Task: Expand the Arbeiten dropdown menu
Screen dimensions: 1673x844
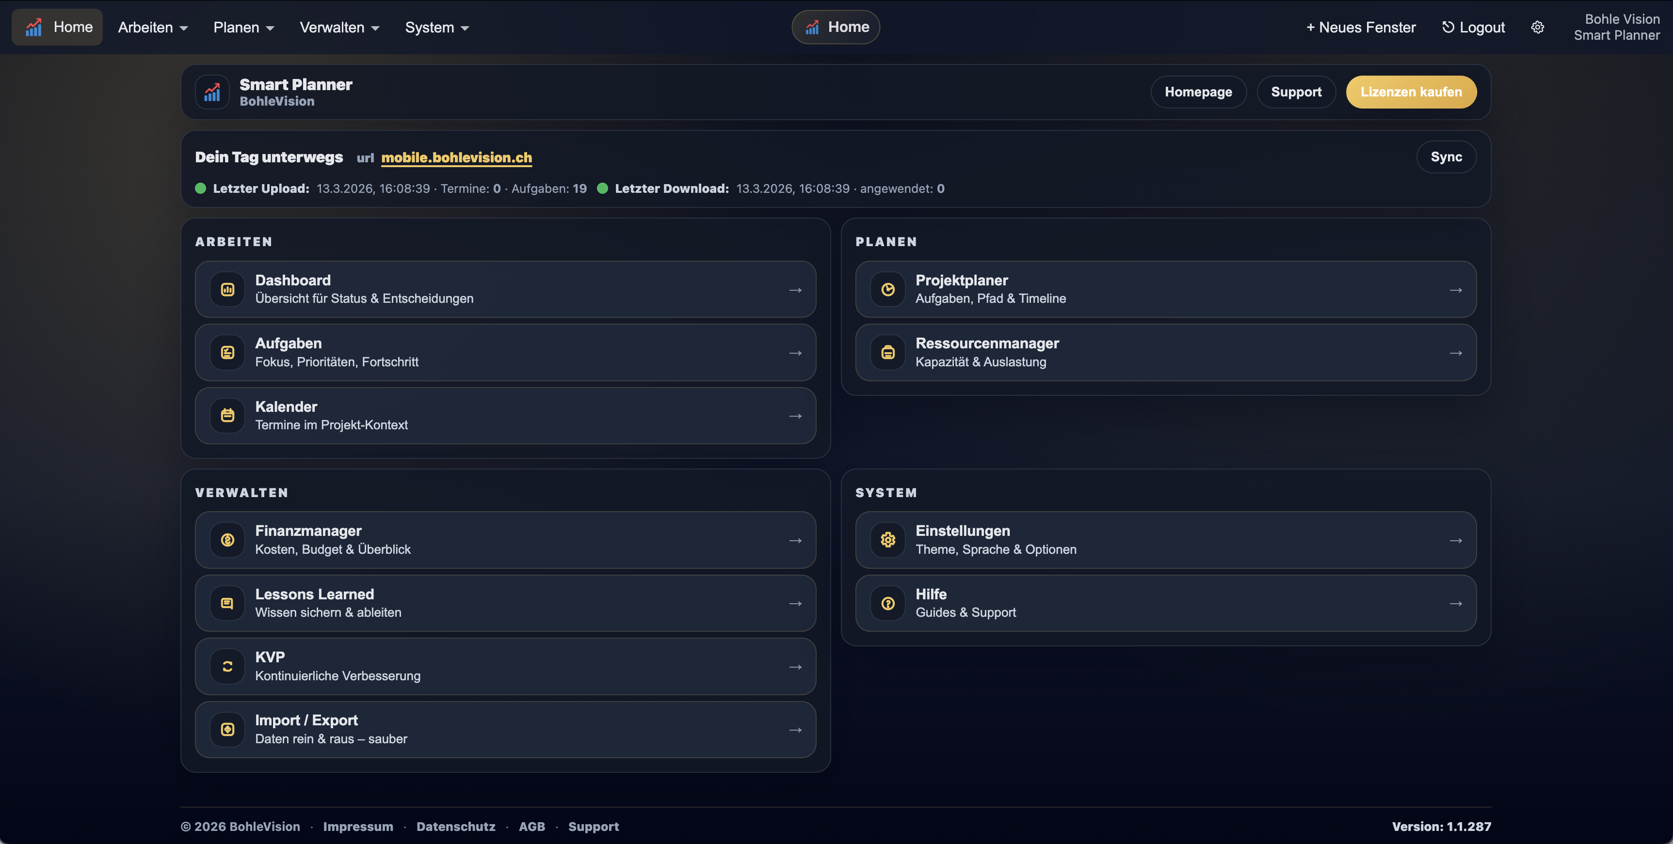Action: pos(152,27)
